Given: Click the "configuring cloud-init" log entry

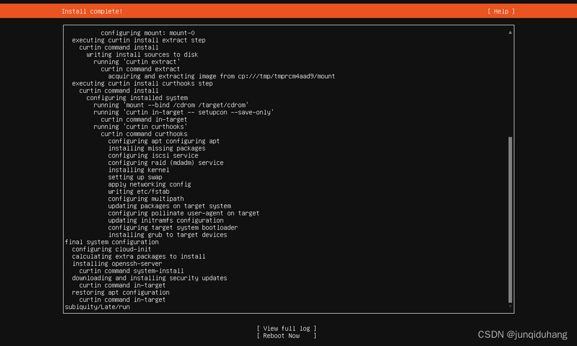Looking at the screenshot, I should tap(111, 249).
